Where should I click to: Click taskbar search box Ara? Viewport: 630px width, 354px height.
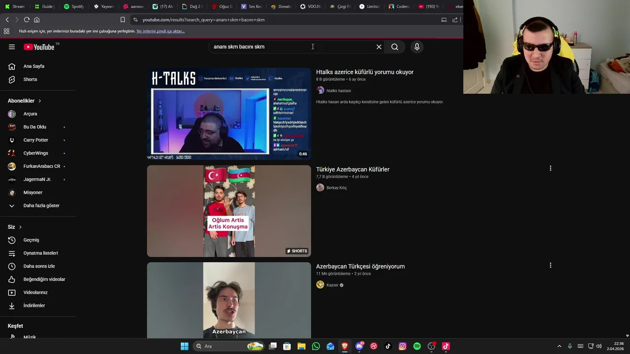pos(229,346)
